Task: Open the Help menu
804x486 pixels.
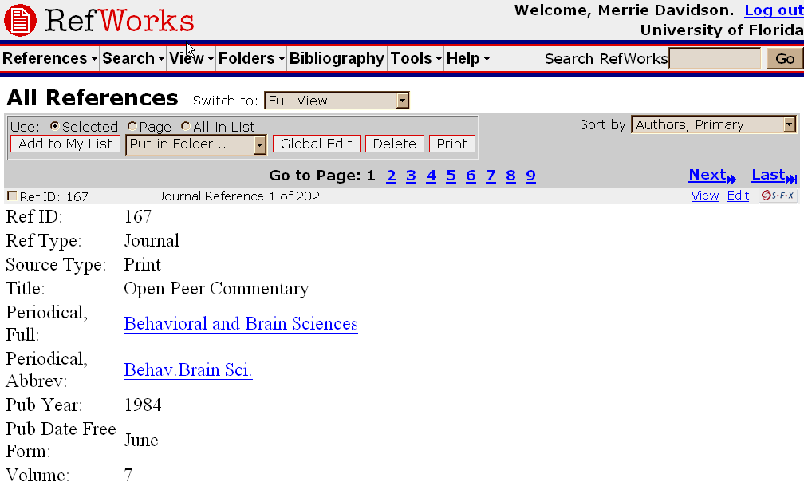Action: coord(467,58)
